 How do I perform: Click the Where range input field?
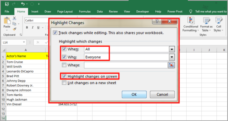pyautogui.click(x=126, y=65)
